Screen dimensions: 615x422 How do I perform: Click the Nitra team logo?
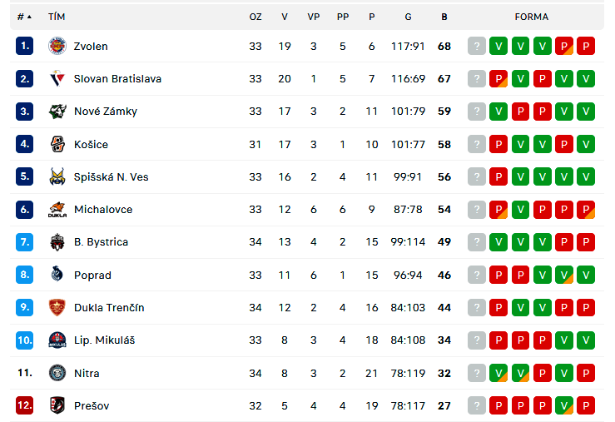57,373
